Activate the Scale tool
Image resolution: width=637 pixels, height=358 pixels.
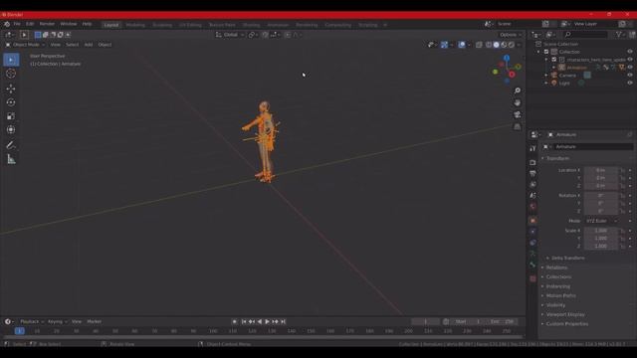(11, 116)
